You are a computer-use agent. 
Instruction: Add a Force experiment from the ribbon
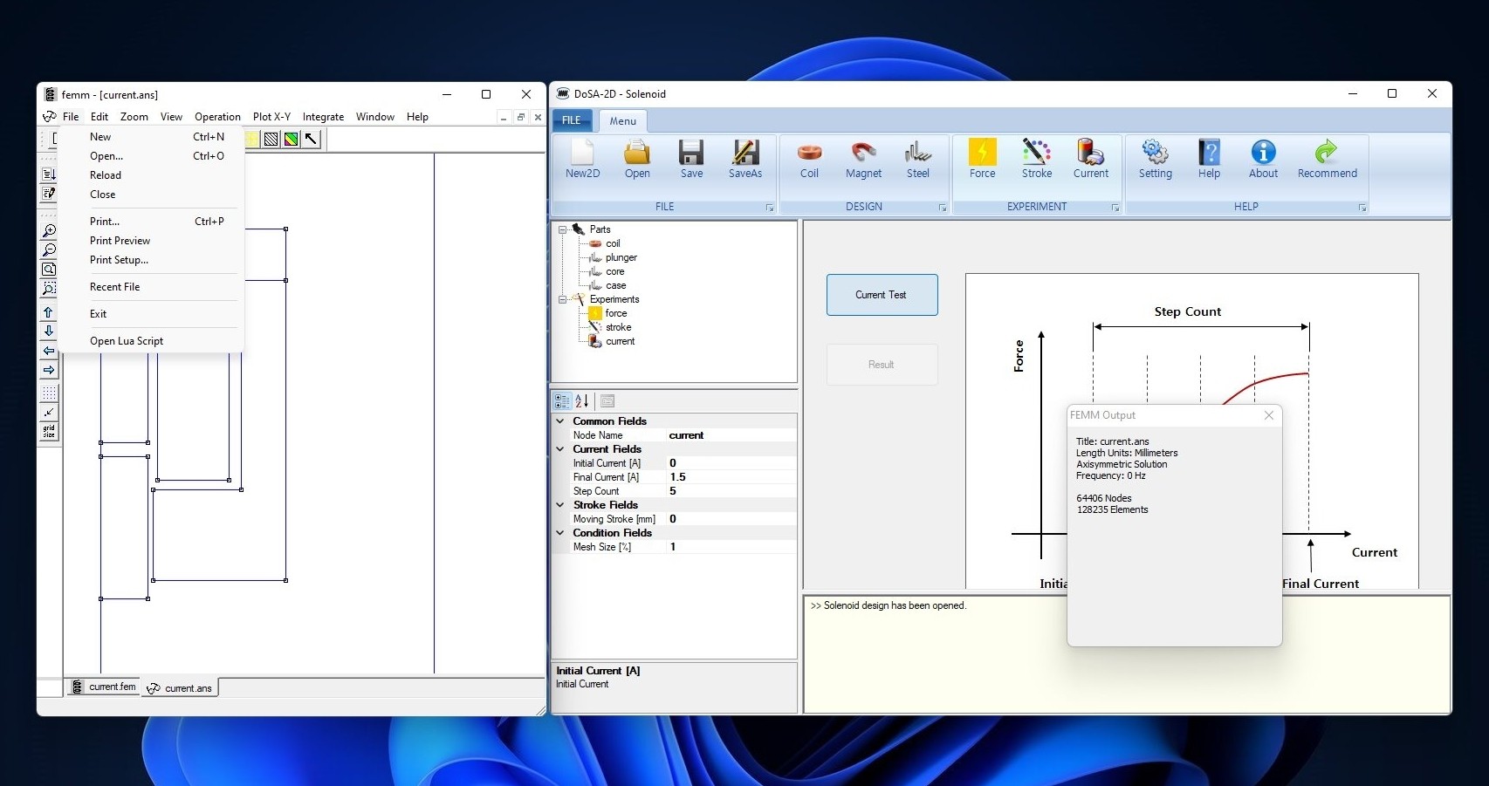click(x=982, y=159)
